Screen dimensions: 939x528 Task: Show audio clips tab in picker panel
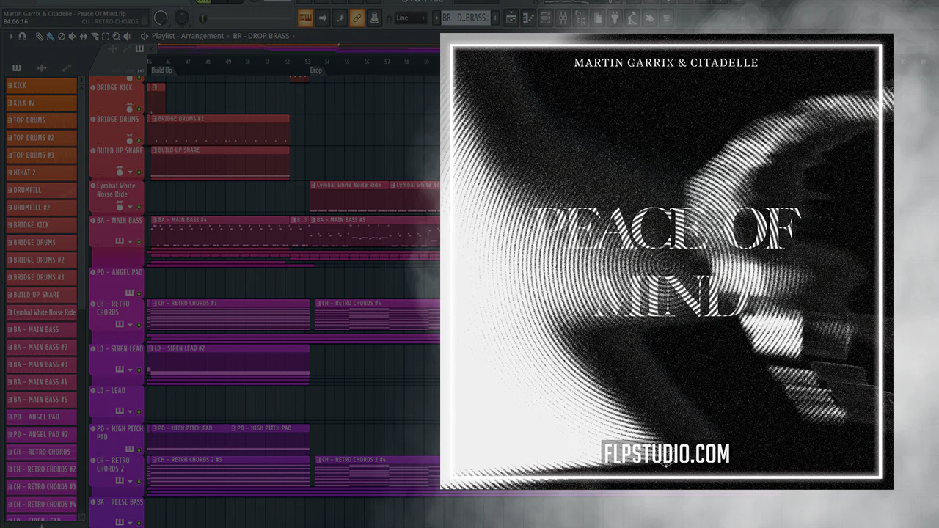point(42,68)
